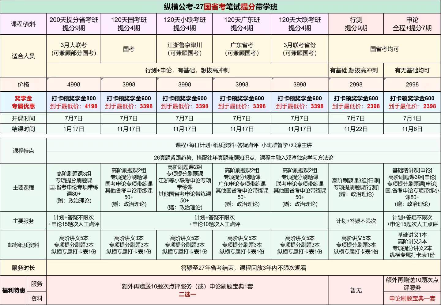
Task: Click the 高阶讲义3本 materials cell
Action: pyautogui.click(x=129, y=245)
